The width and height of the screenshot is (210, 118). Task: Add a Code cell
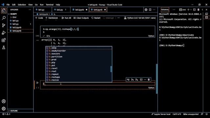click(39, 18)
